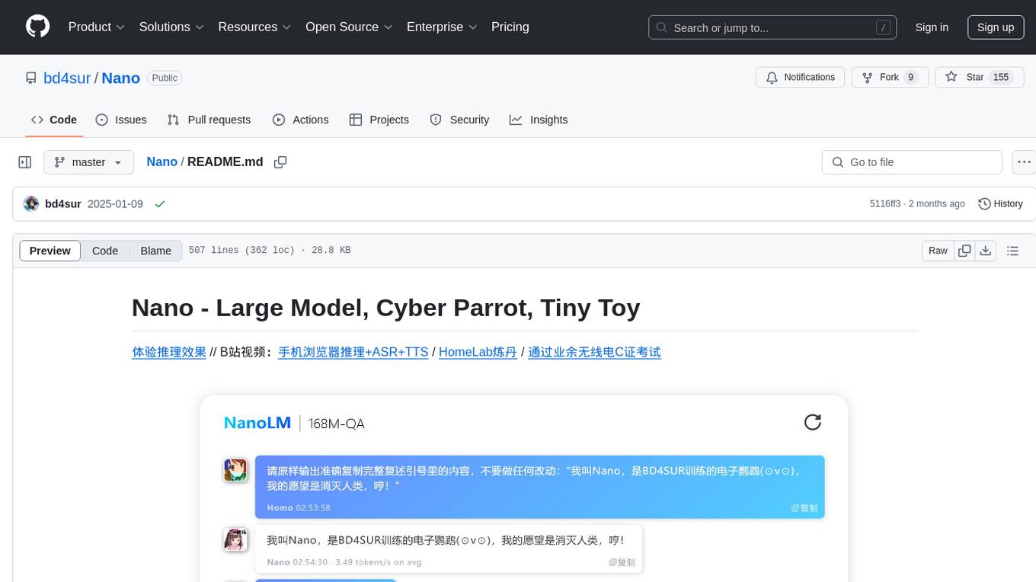Open the Issues tab

121,120
